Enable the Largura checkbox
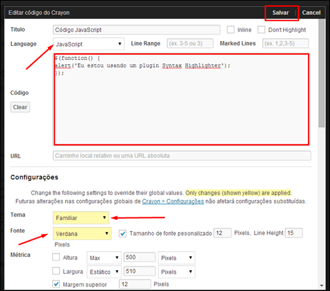 [56, 271]
